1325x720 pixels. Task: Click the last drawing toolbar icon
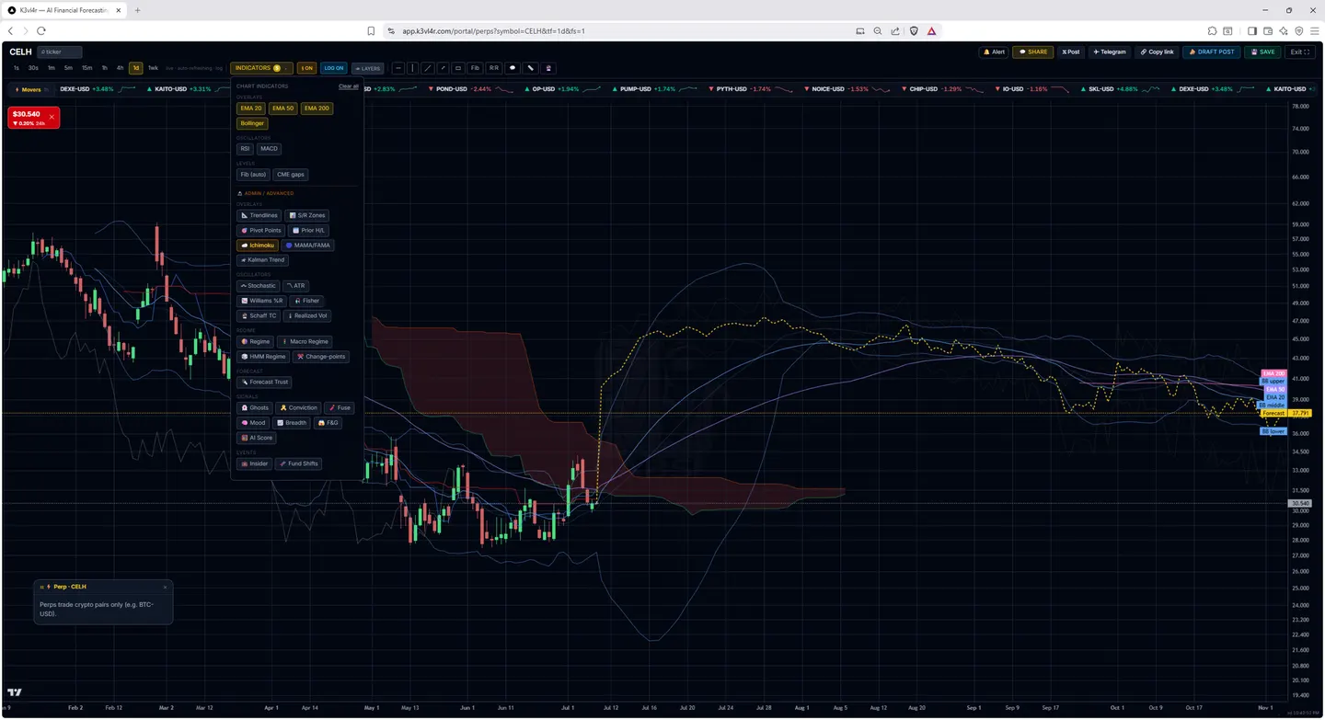(548, 68)
